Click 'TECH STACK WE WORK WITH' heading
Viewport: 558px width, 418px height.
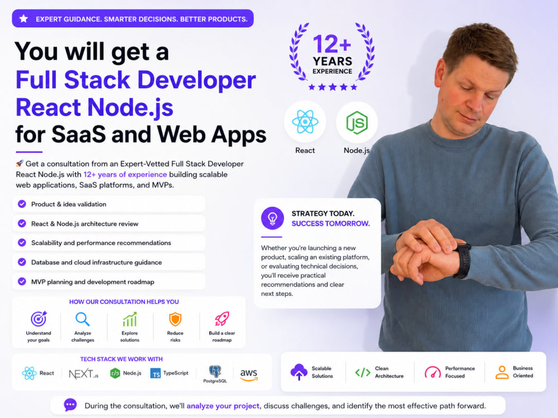click(x=121, y=359)
